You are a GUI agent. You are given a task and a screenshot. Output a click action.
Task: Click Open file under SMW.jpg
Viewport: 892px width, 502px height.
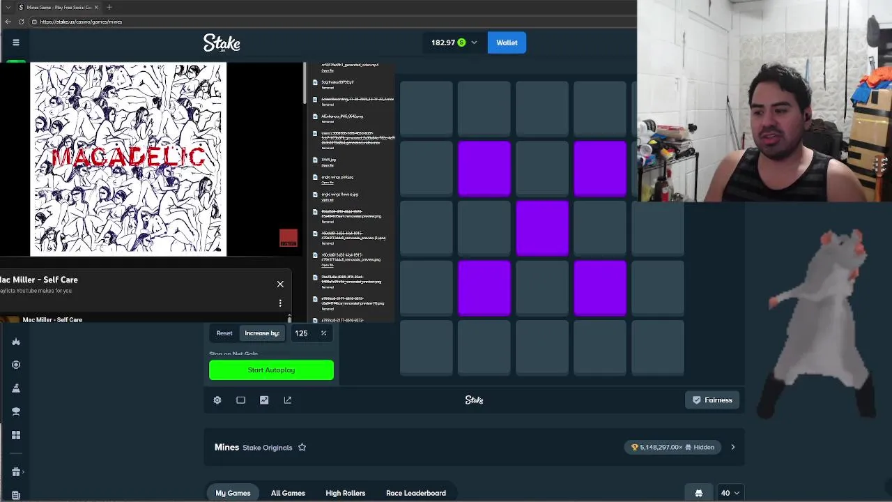(x=328, y=165)
